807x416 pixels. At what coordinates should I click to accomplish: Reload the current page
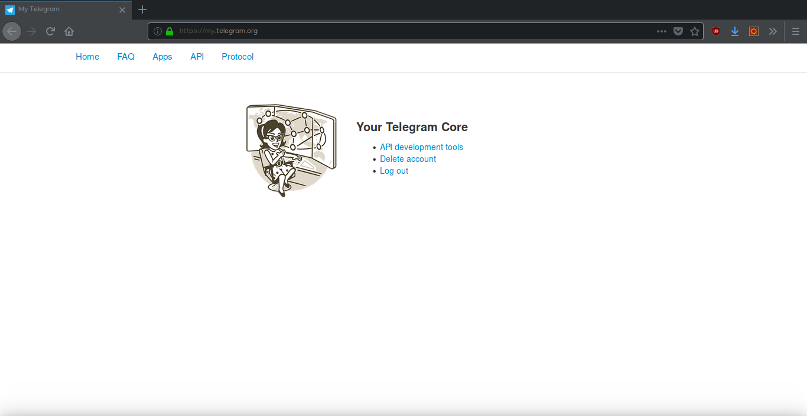pos(51,31)
